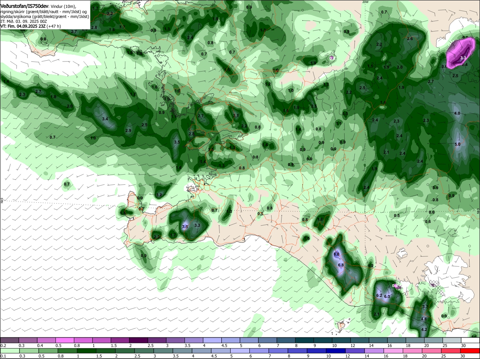Click the 3.7 rainfall value
The height and width of the screenshot is (359, 480).
[425, 307]
